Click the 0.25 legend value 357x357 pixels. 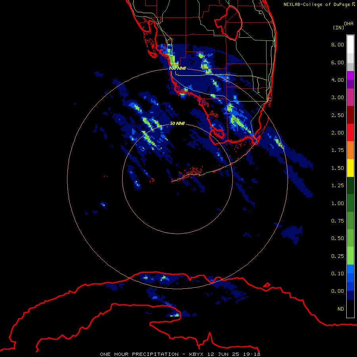coord(338,256)
